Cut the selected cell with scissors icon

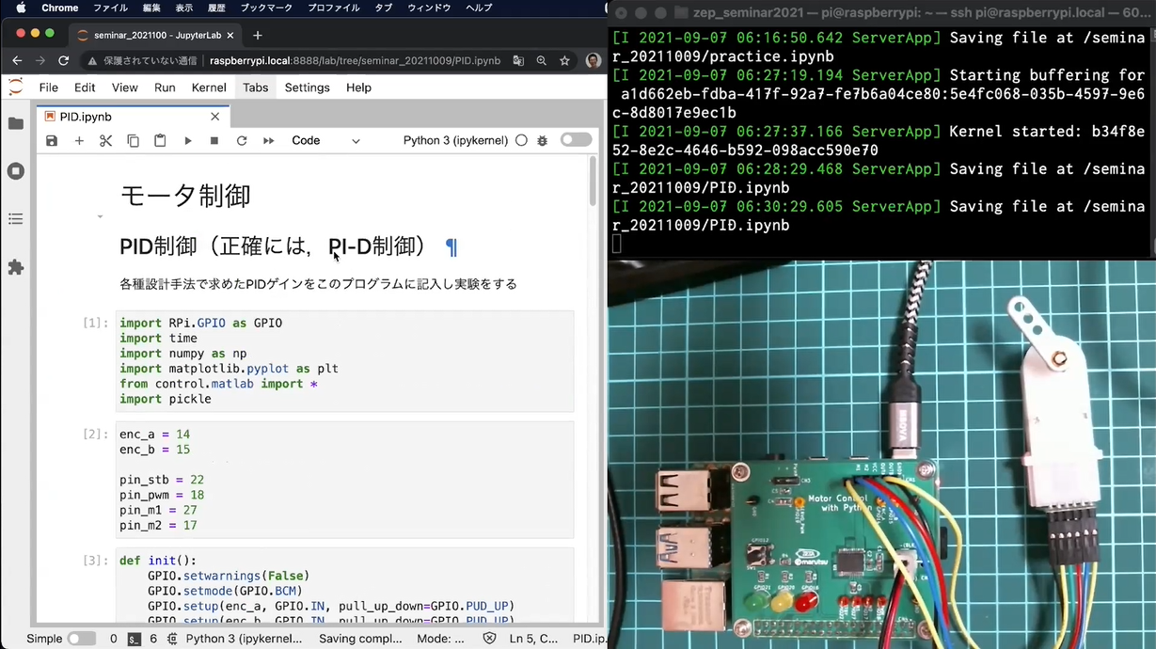click(105, 141)
